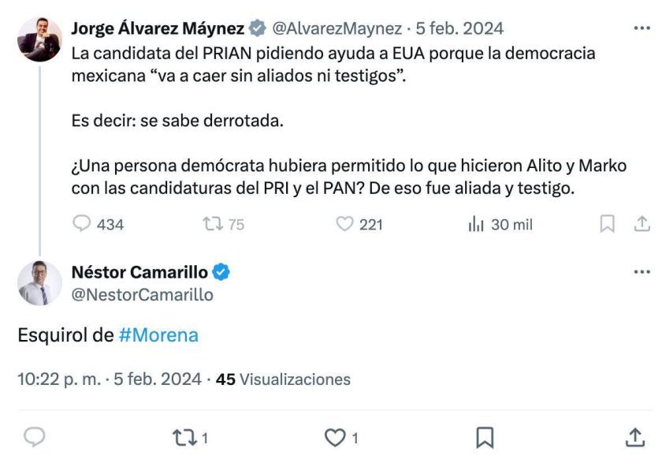Open more options for Álvarez Máynez tweet
The height and width of the screenshot is (463, 662).
[642, 28]
